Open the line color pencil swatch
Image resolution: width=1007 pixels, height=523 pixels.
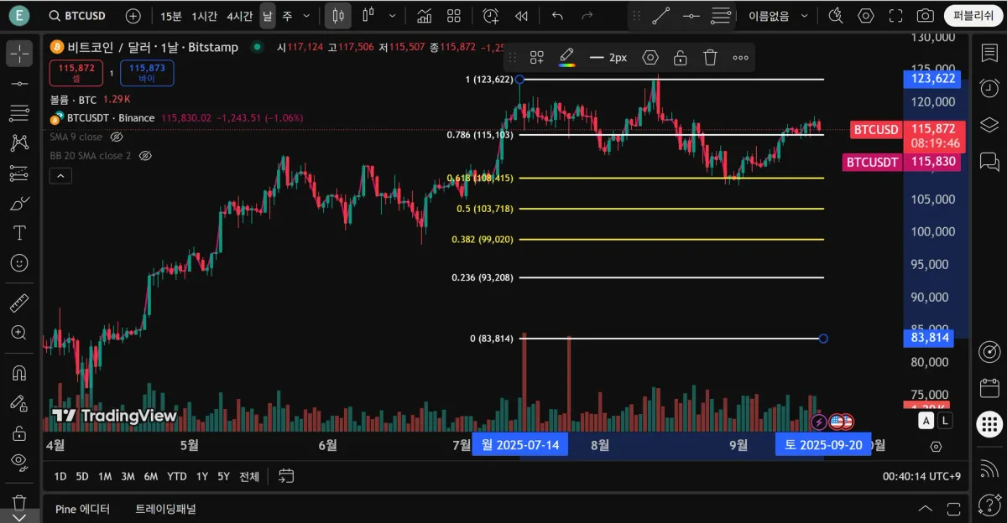pyautogui.click(x=567, y=58)
